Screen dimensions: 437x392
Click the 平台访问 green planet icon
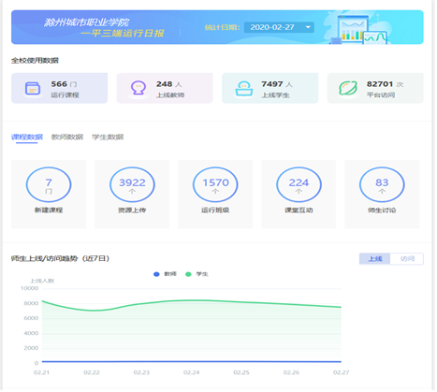pos(348,88)
